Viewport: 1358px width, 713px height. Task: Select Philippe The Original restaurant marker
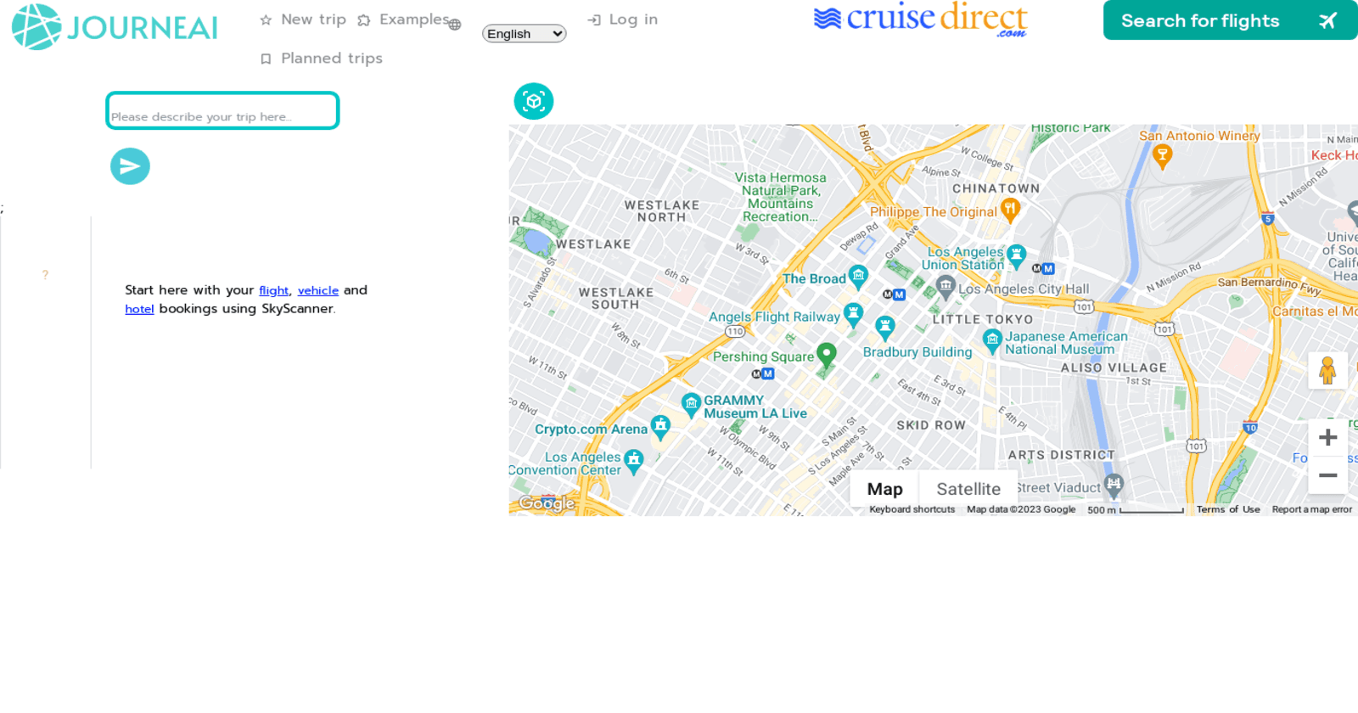[x=1009, y=209]
